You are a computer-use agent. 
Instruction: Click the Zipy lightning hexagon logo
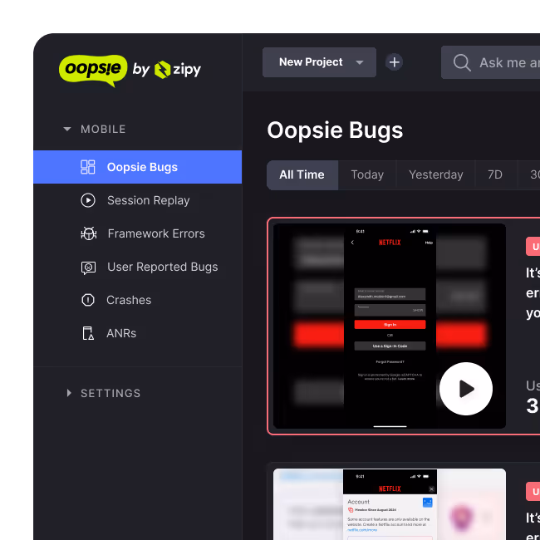[x=162, y=70]
